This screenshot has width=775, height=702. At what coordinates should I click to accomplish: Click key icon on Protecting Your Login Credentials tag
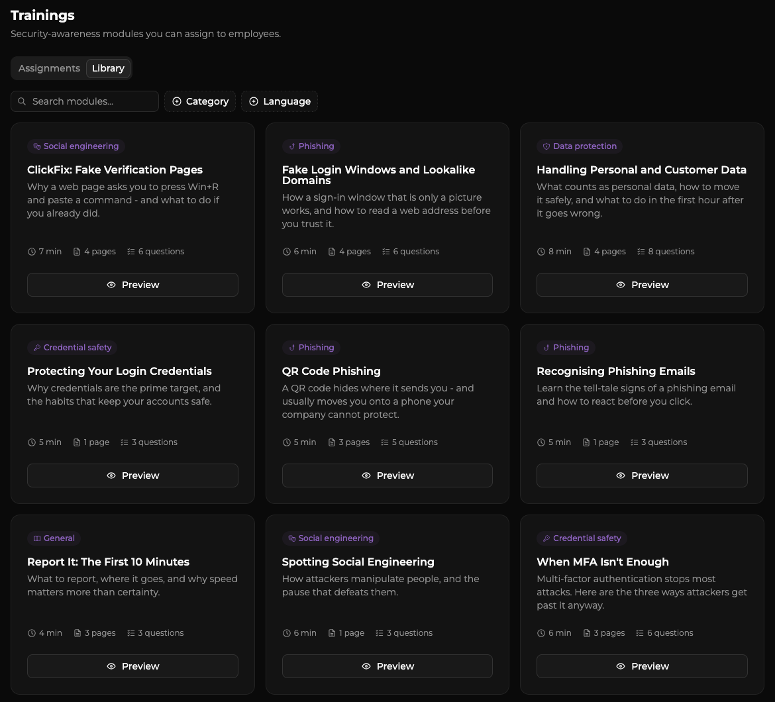36,347
